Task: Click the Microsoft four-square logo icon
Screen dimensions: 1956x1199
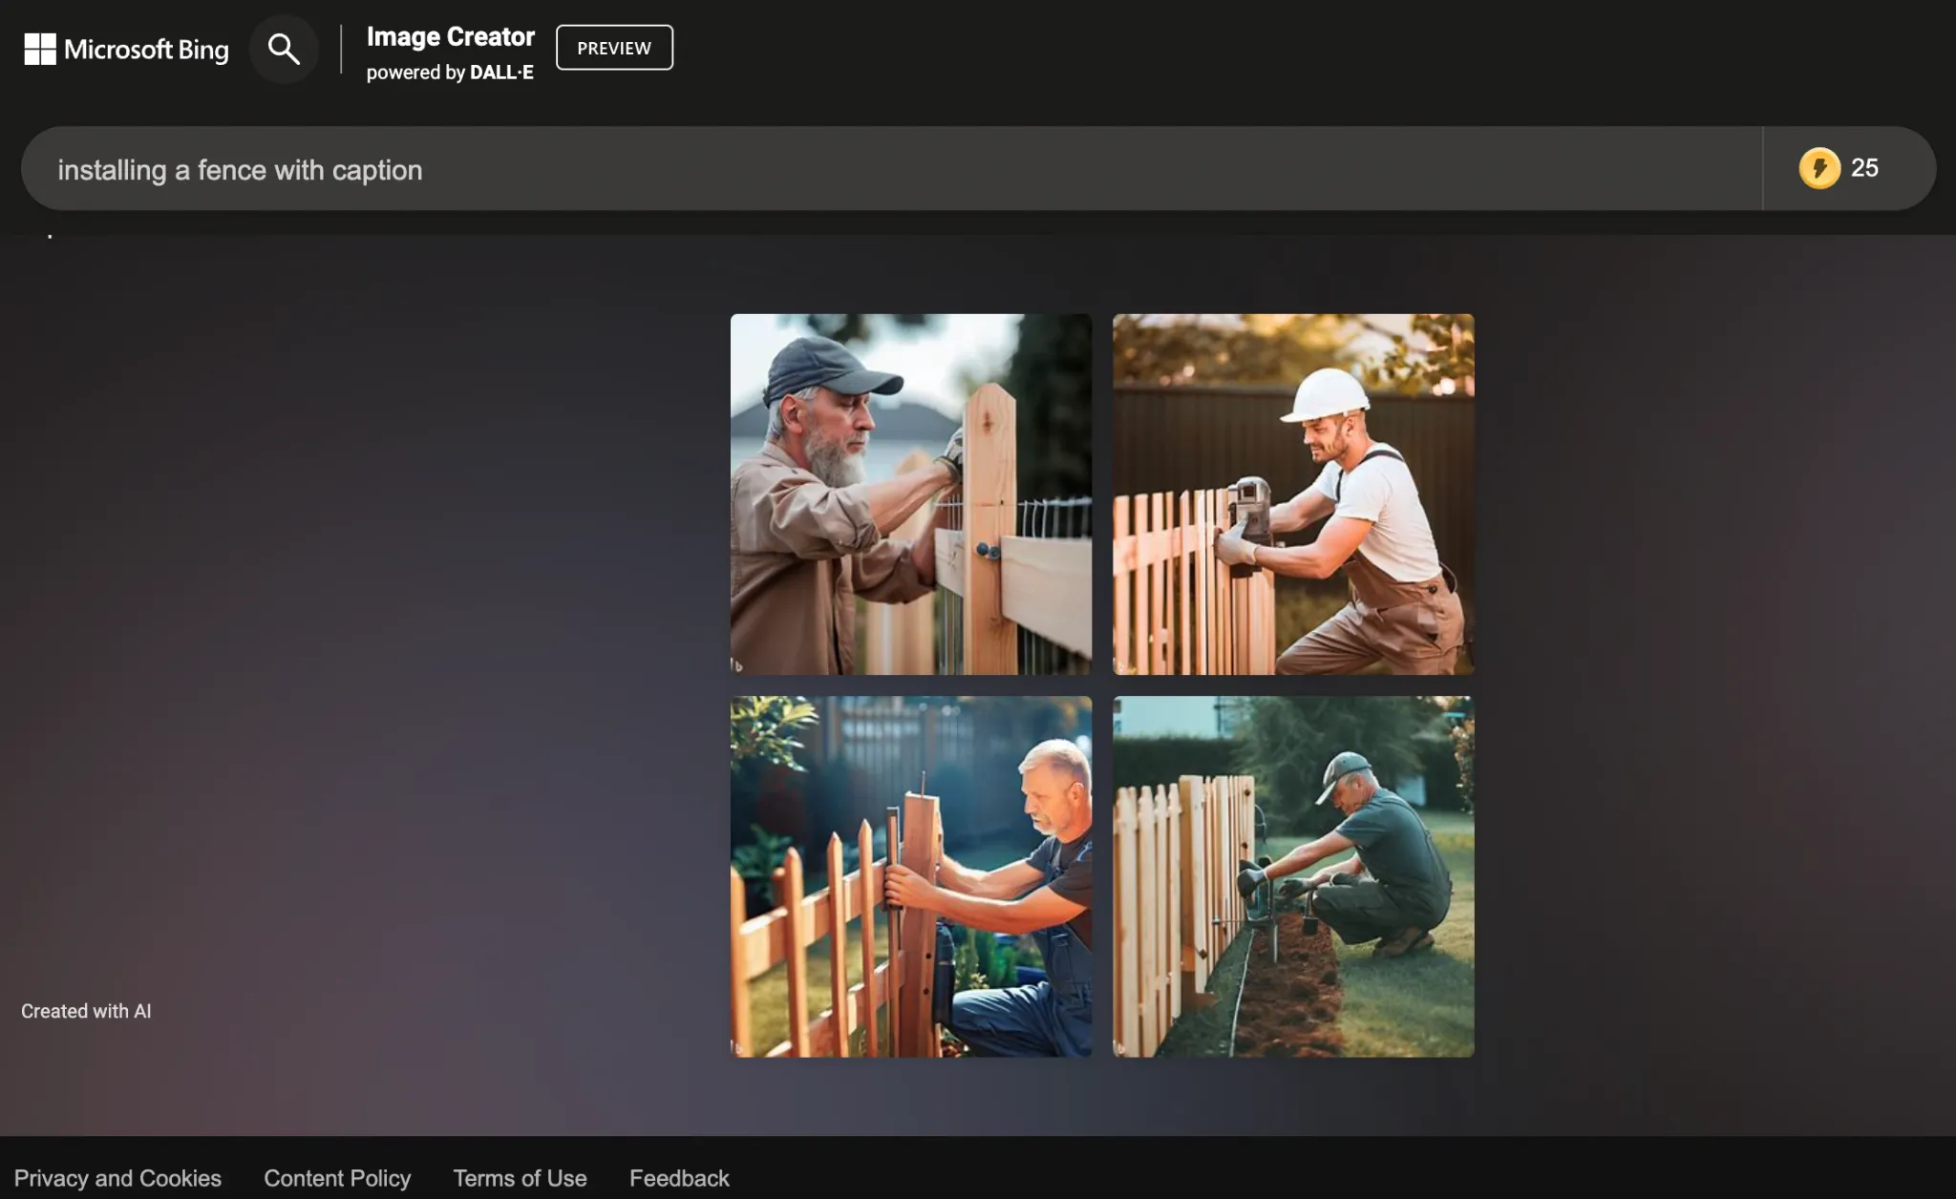Action: 40,49
